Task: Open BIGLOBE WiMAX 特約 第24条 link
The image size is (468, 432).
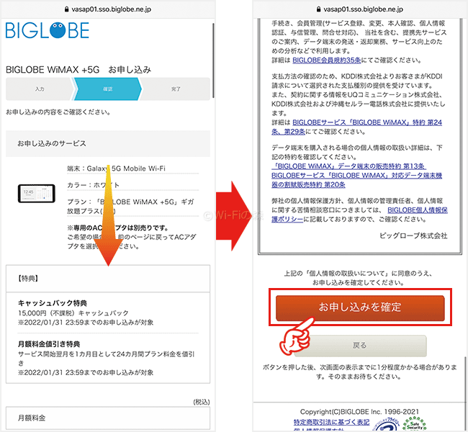Action: coord(356,127)
